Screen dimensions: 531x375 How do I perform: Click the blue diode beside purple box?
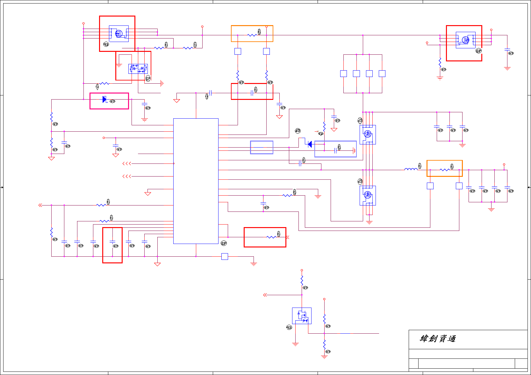pos(310,144)
